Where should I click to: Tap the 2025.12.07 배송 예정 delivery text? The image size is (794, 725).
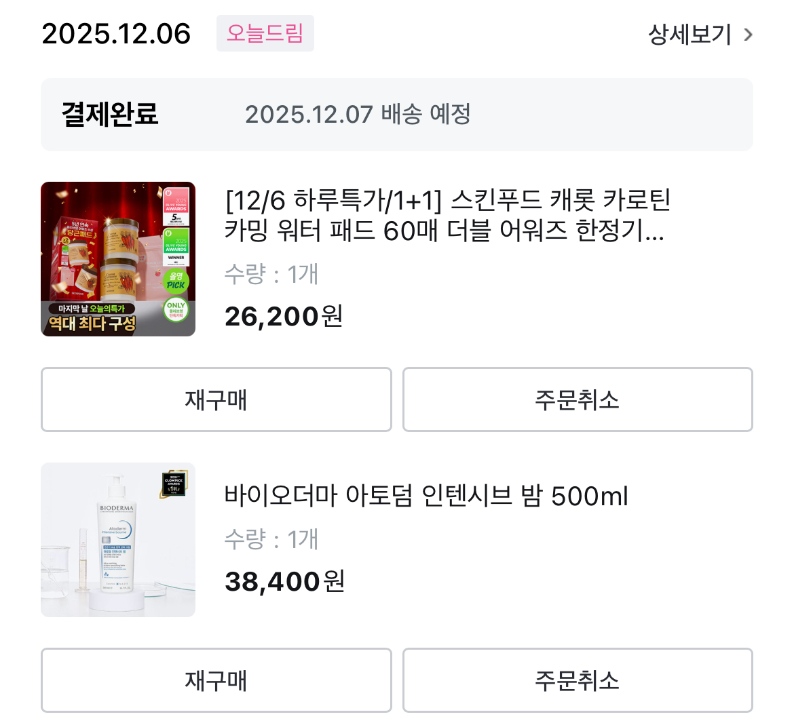point(358,115)
